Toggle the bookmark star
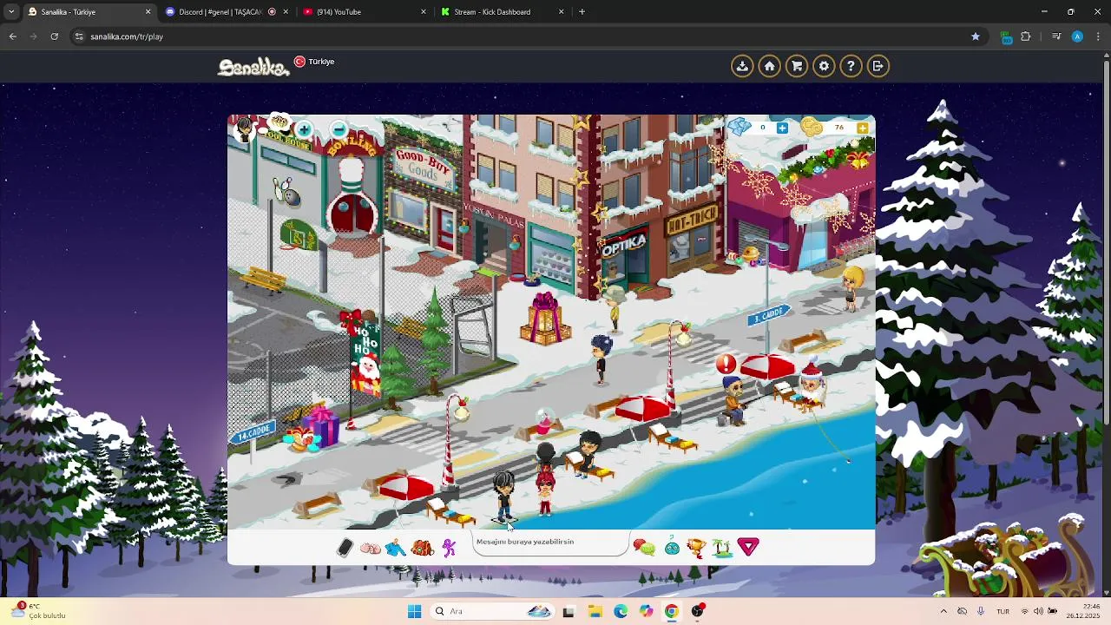1111x625 pixels. click(x=976, y=36)
